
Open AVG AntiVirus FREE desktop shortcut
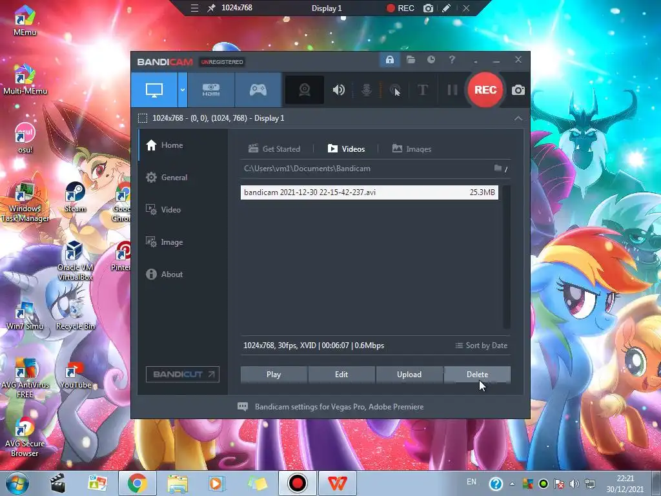pos(25,378)
